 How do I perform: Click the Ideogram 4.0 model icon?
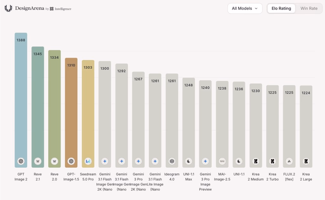(172, 161)
